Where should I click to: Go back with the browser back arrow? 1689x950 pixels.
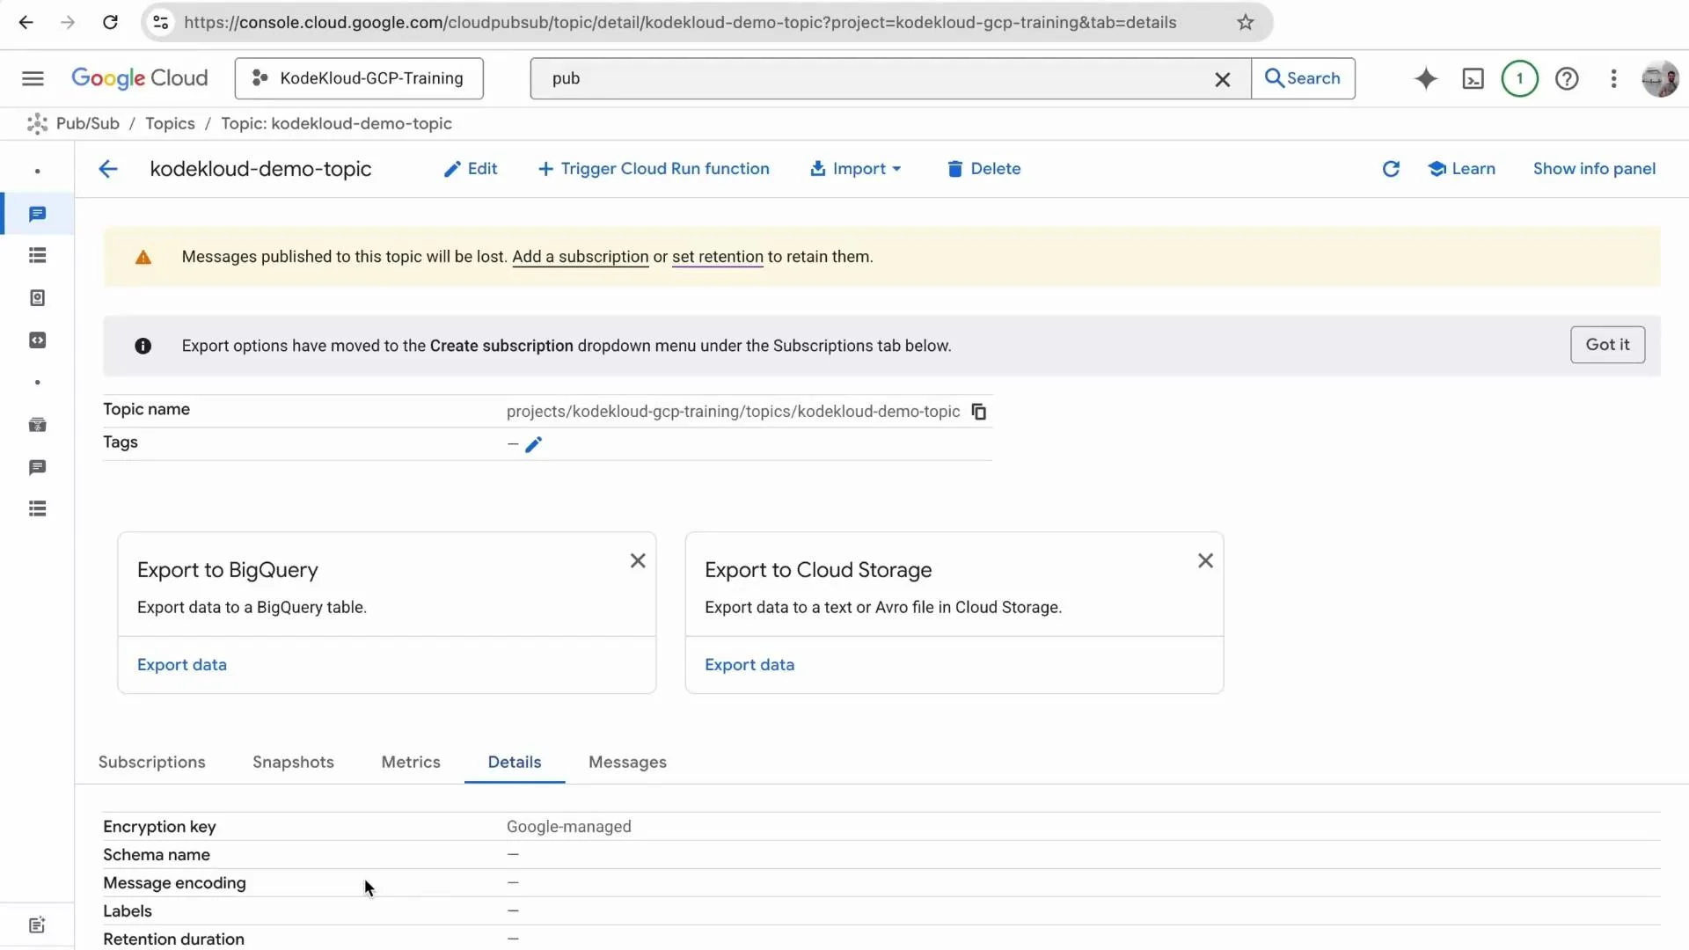26,23
